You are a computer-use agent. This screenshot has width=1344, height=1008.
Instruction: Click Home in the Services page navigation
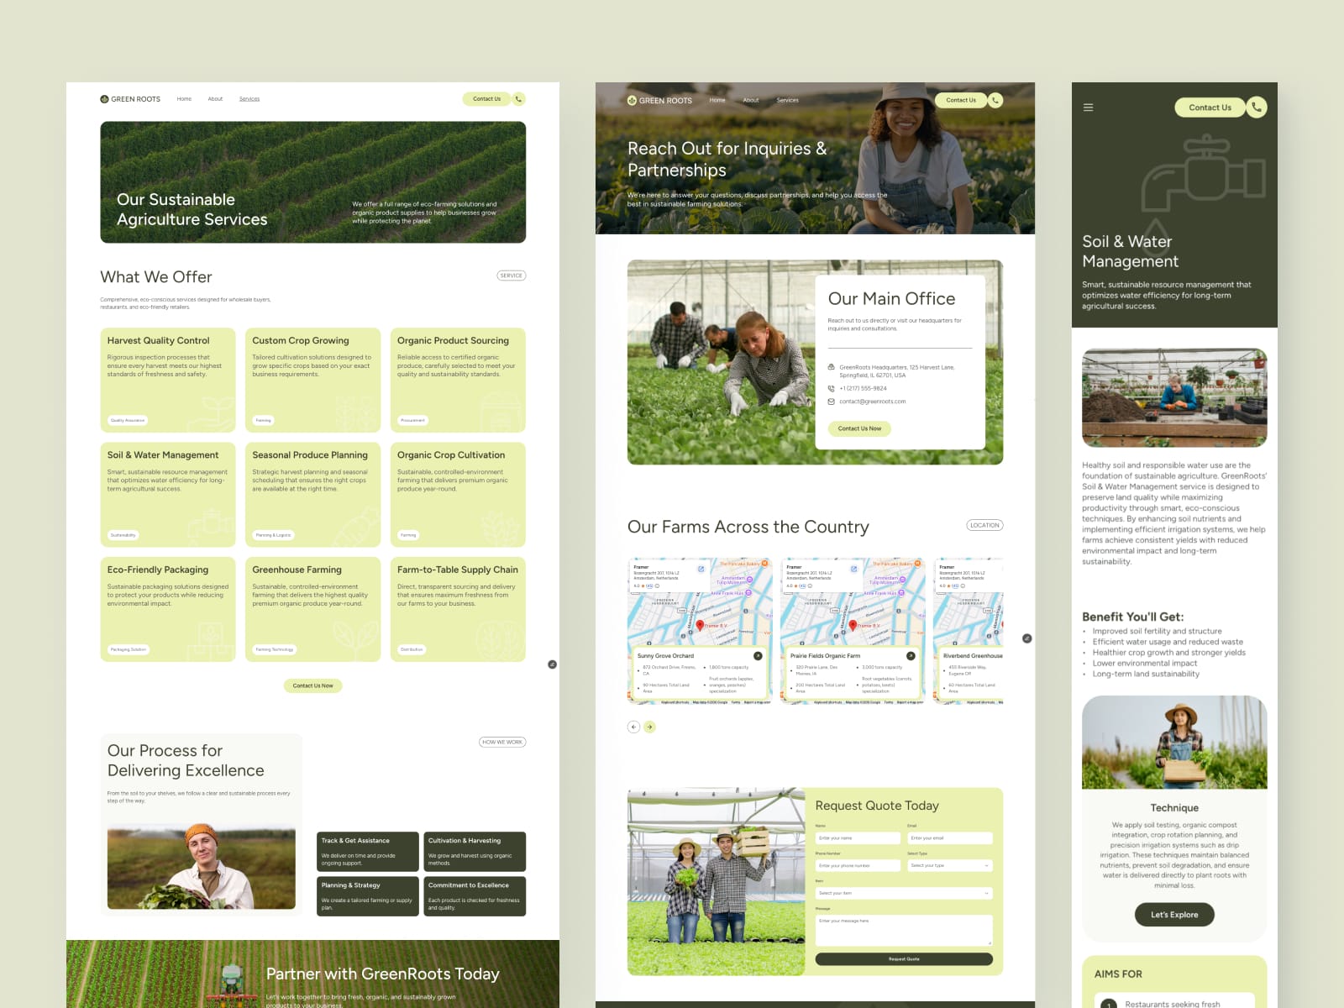click(184, 99)
